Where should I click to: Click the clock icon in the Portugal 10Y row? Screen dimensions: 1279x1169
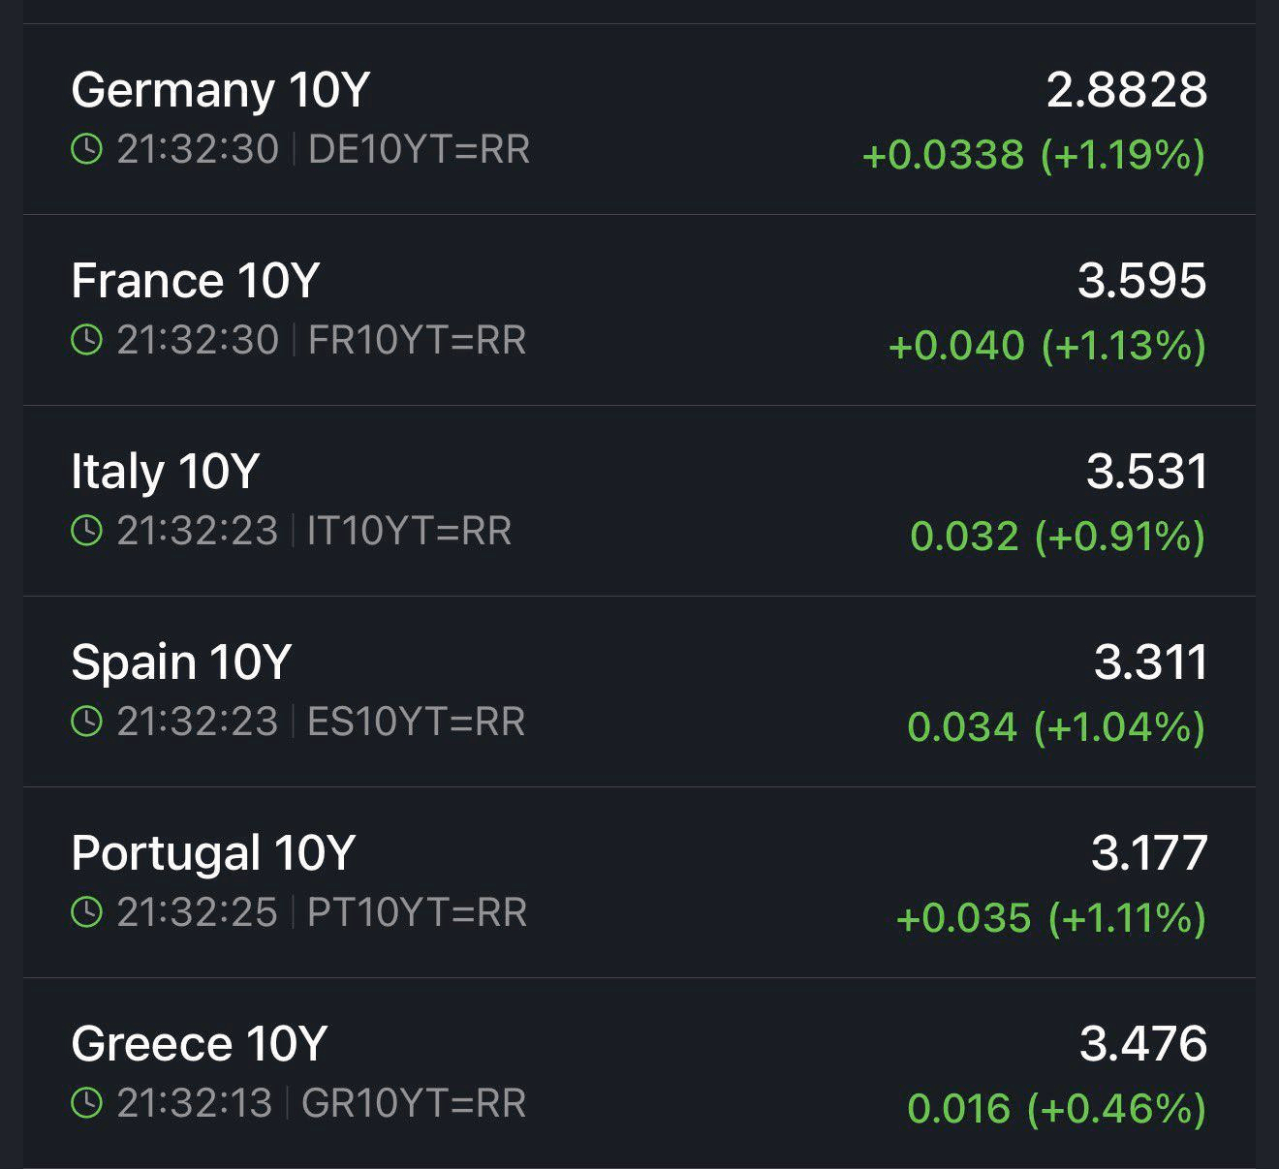[x=86, y=912]
